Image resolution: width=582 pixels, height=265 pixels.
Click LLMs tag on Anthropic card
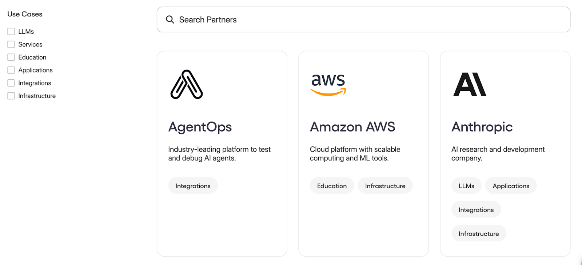coord(466,186)
